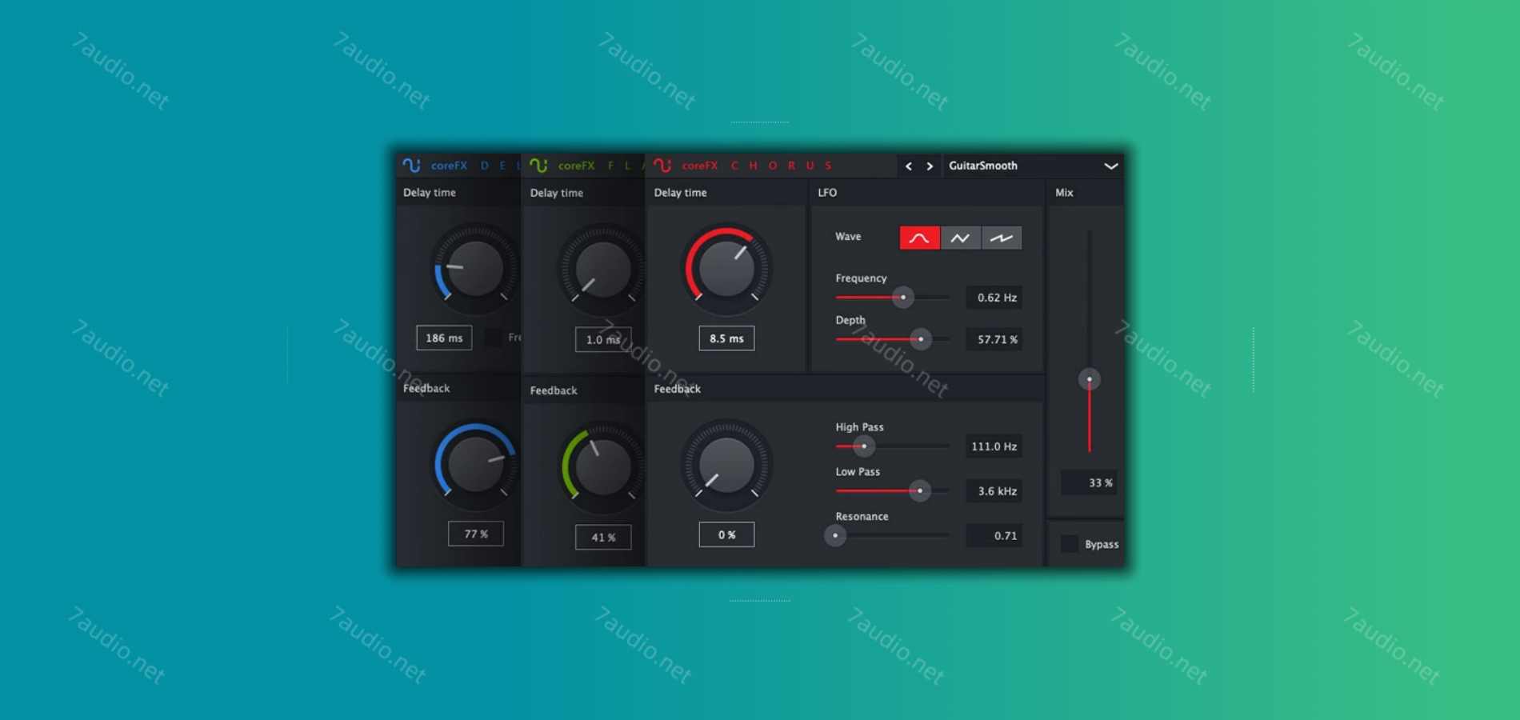Click the Delay plugin blue Delay time knob
This screenshot has height=720, width=1520.
click(475, 268)
